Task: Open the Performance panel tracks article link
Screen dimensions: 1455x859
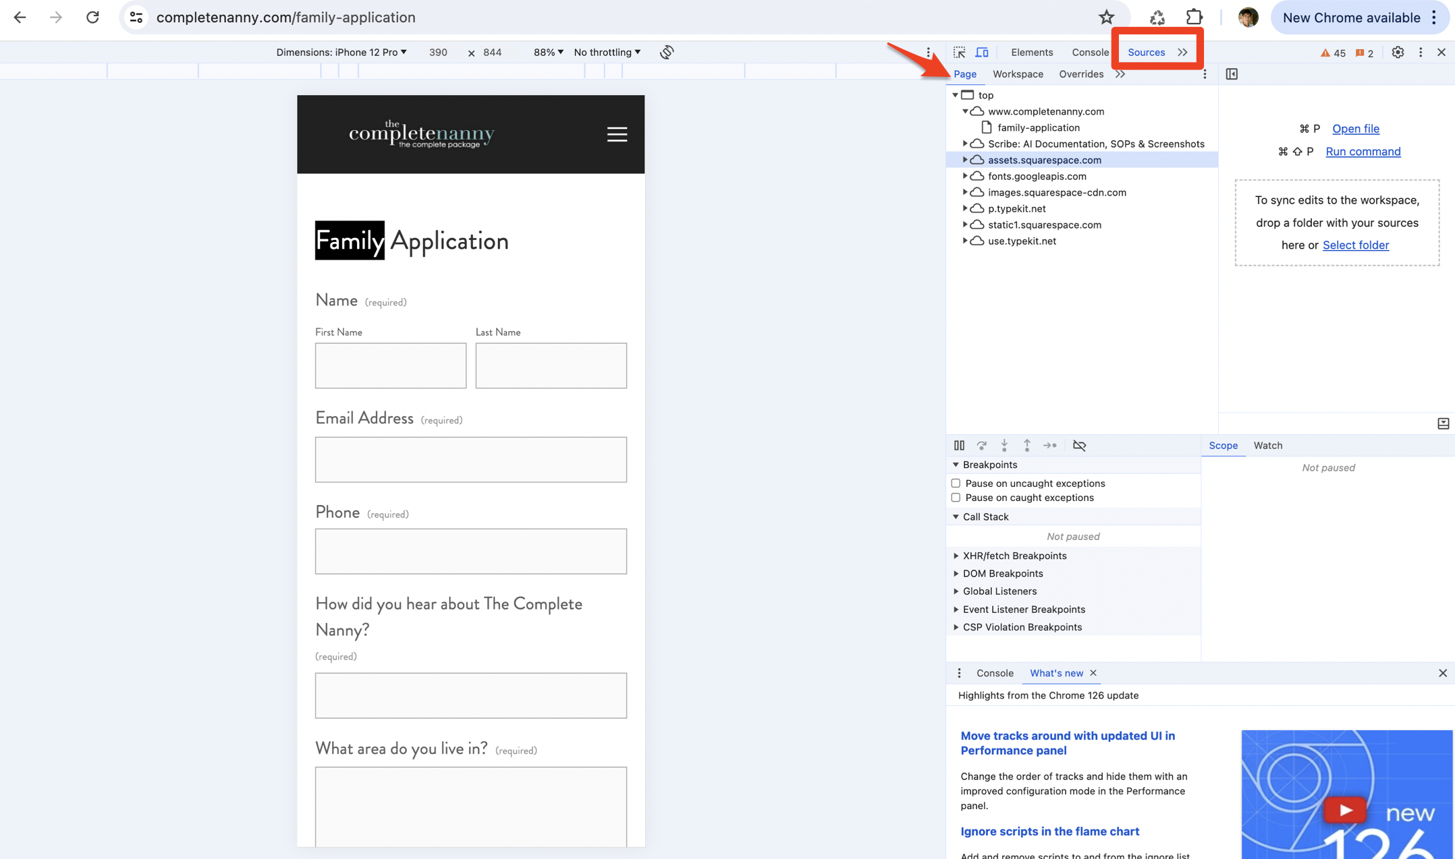Action: 1067,743
